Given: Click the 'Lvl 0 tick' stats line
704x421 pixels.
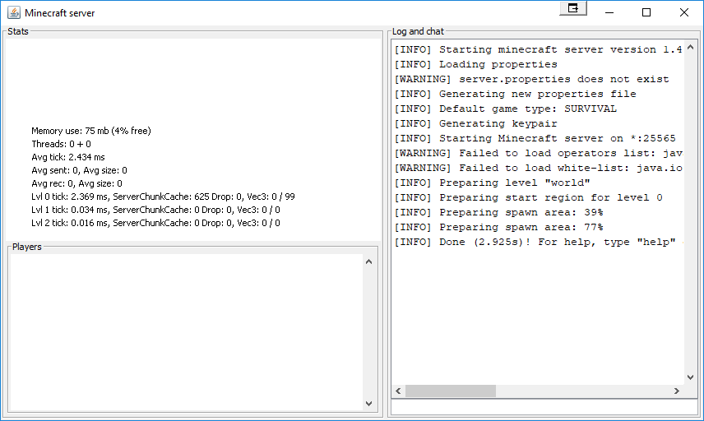Looking at the screenshot, I should (x=163, y=197).
